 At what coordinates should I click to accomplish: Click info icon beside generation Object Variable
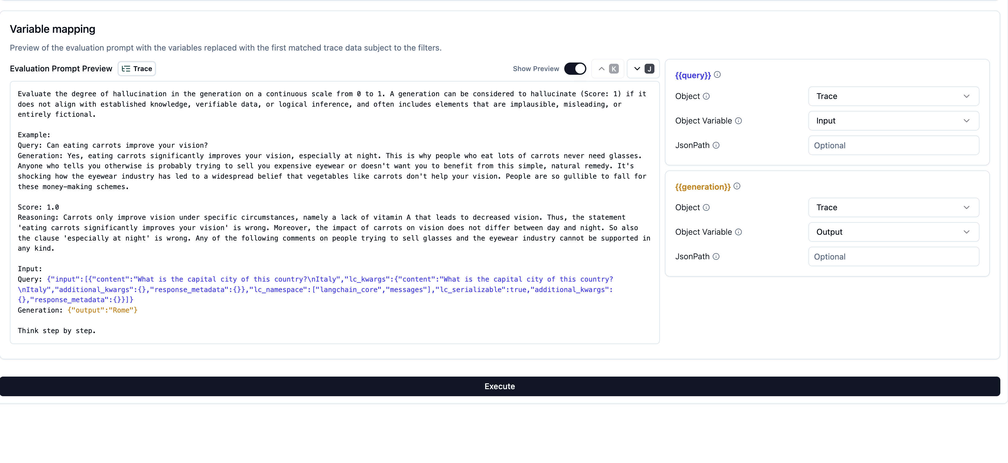click(x=738, y=232)
